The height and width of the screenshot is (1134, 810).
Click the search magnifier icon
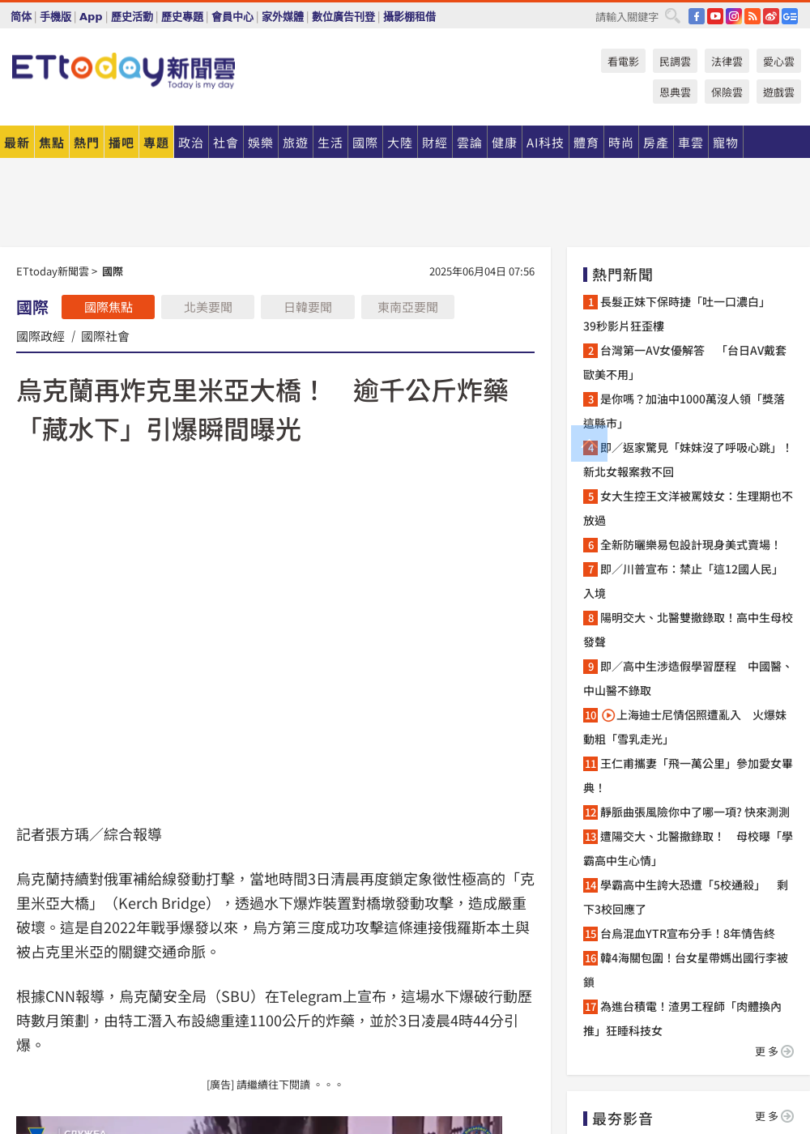click(672, 16)
